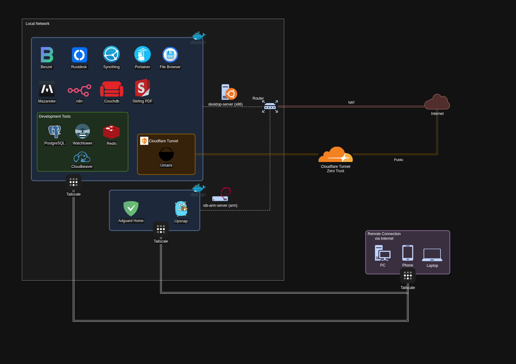Select the n8n workflow icon
Image resolution: width=516 pixels, height=364 pixels.
79,90
